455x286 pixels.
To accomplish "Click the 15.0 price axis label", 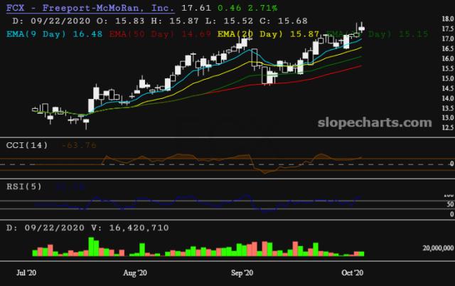I will (x=444, y=78).
